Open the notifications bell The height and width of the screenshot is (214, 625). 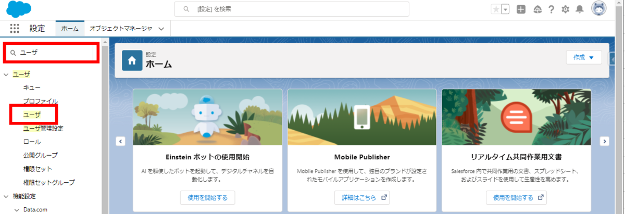point(579,9)
